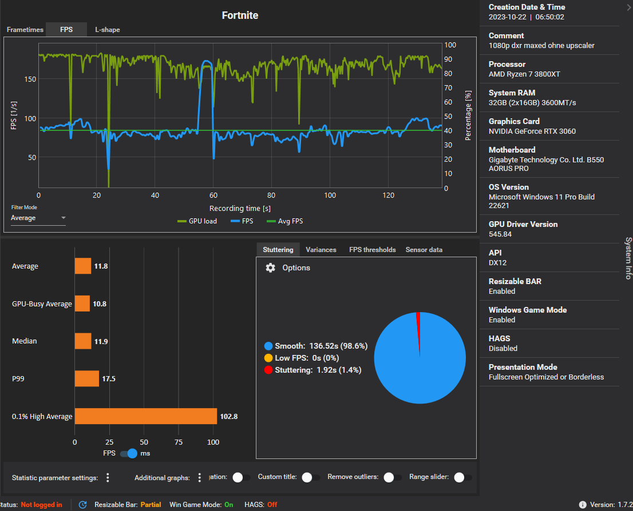Viewport: 633px width, 511px height.
Task: Click the P99 orange bar
Action: tap(87, 379)
